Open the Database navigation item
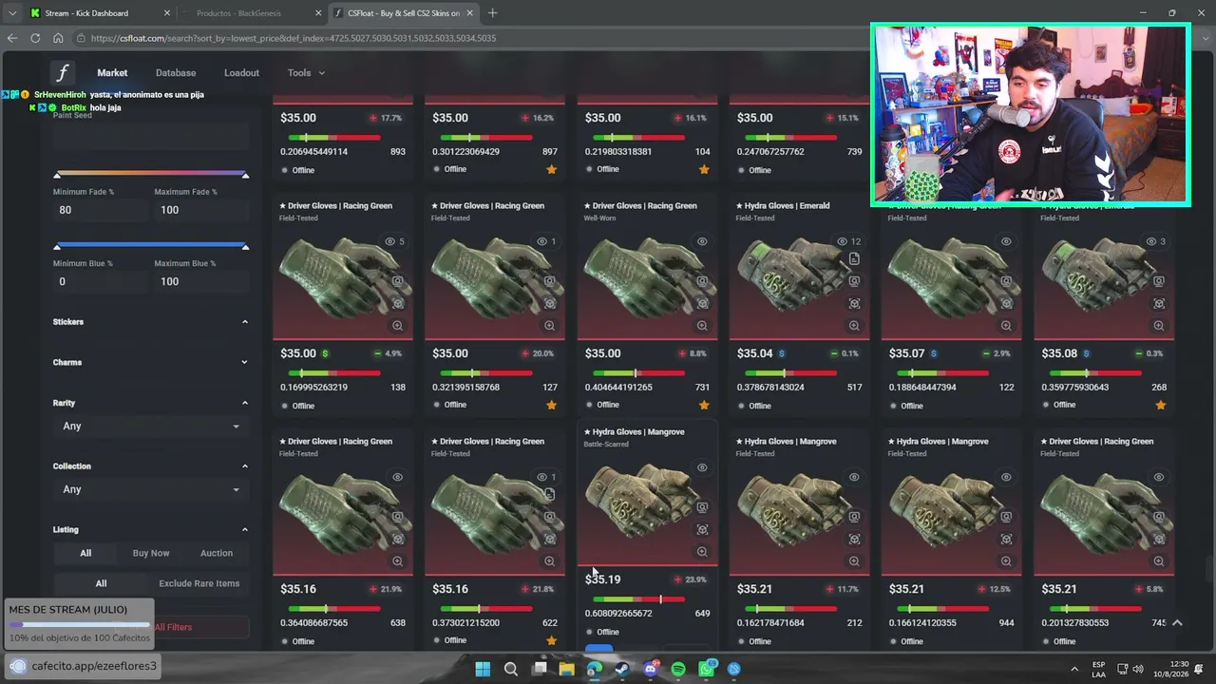The width and height of the screenshot is (1216, 684). coord(176,73)
